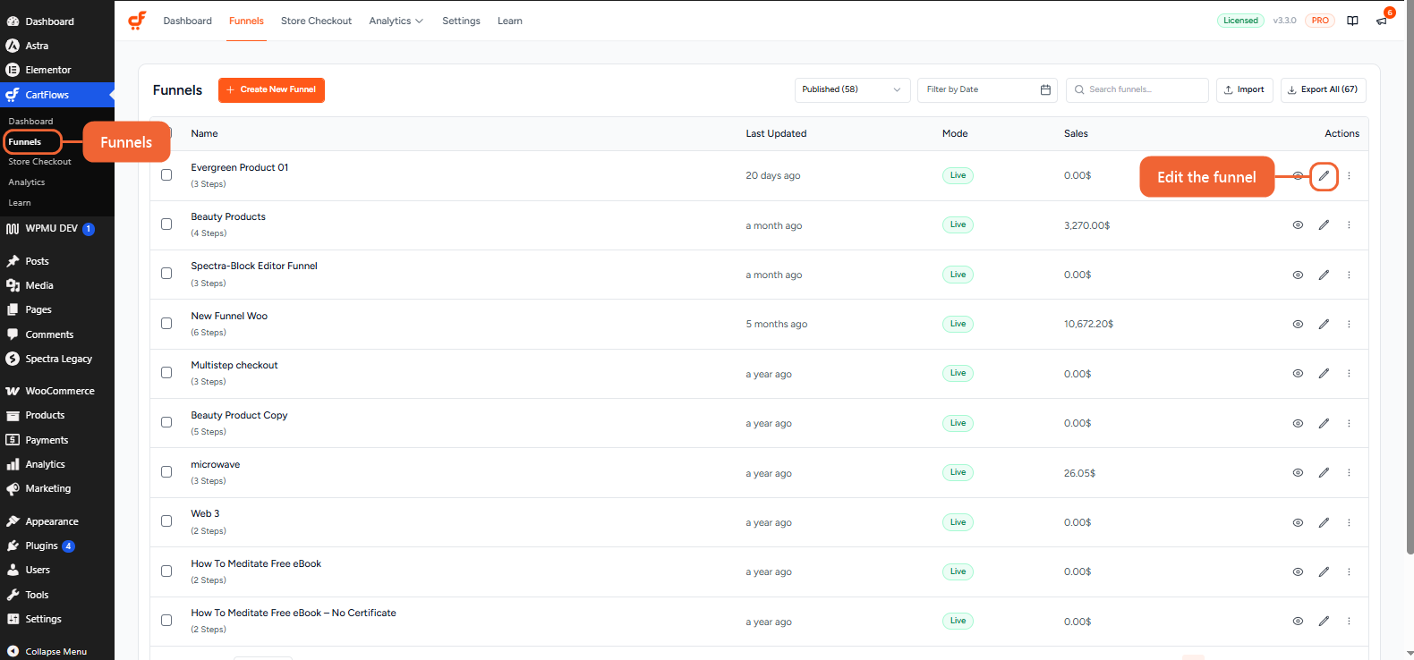Click the Search funnels field

click(x=1137, y=89)
